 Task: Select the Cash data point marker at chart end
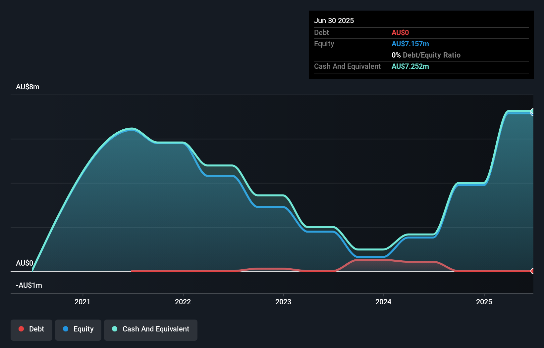point(533,112)
